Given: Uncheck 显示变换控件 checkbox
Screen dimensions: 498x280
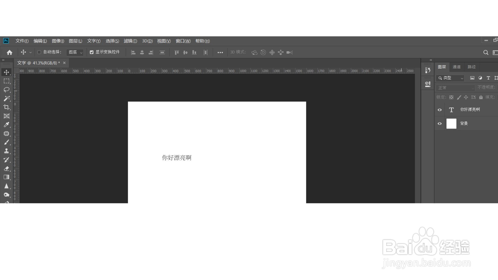Looking at the screenshot, I should click(92, 52).
